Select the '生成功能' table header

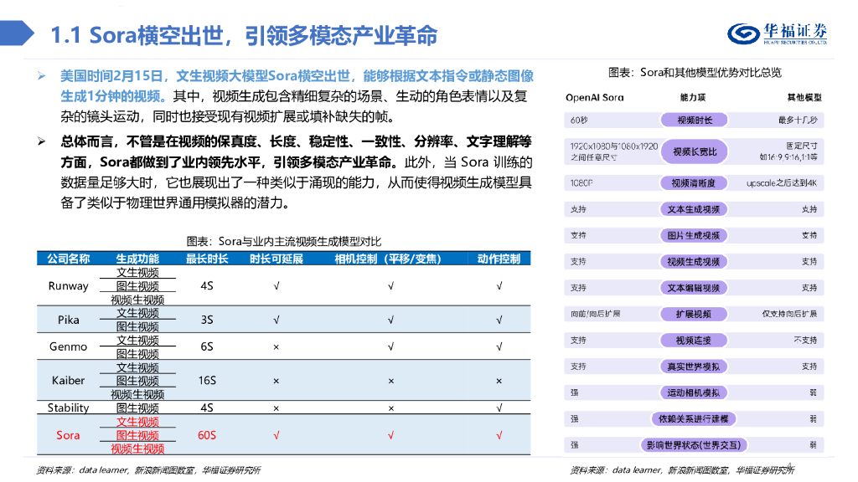(137, 259)
